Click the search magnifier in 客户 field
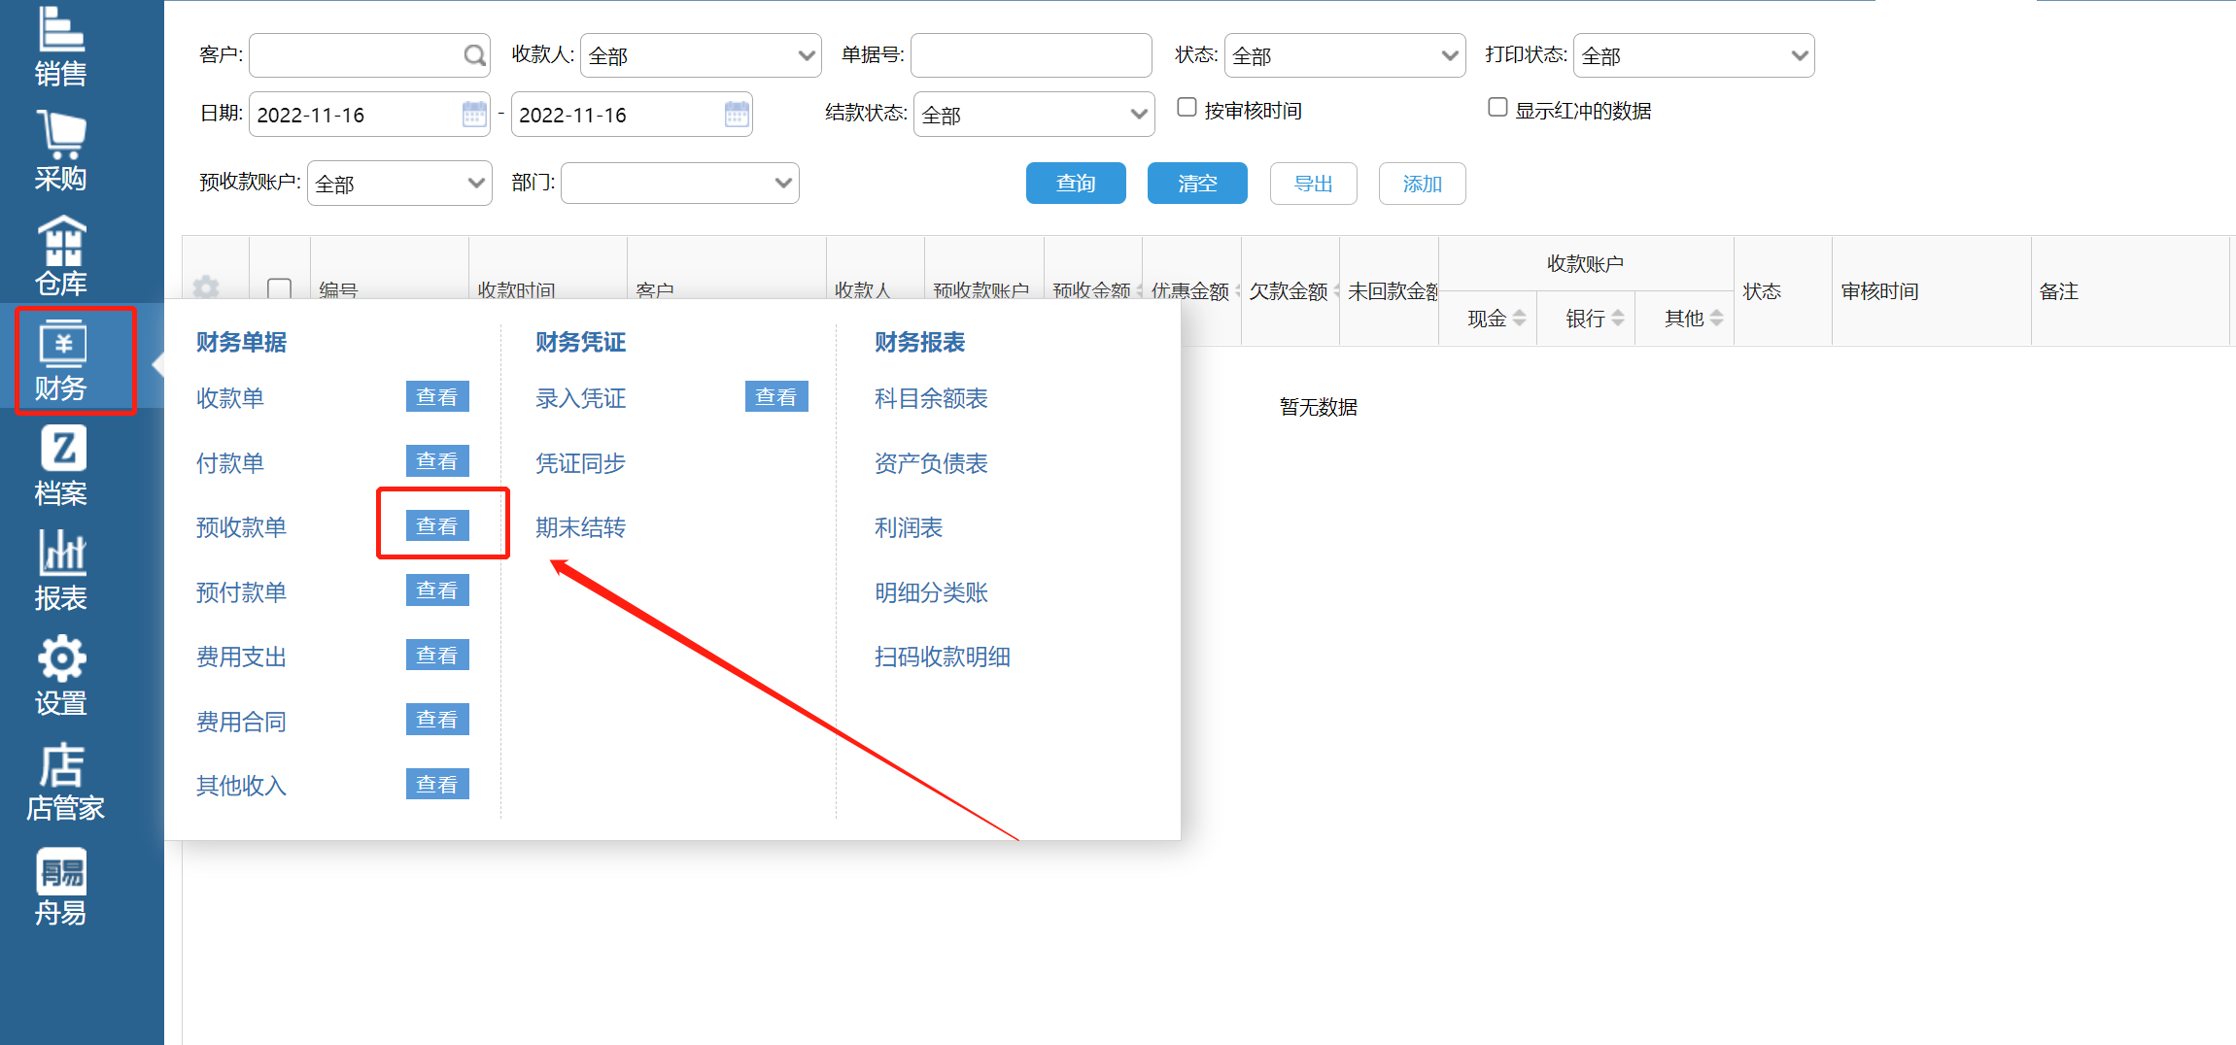 coord(474,55)
